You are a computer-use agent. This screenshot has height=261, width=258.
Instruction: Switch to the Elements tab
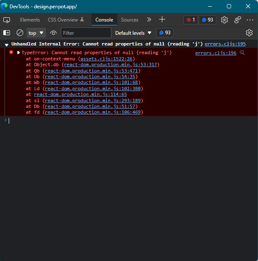pos(30,20)
